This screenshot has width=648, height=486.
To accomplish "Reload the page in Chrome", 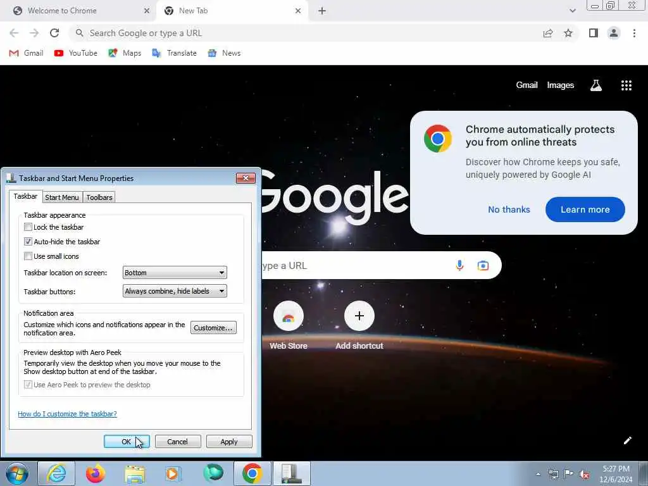I will point(54,33).
